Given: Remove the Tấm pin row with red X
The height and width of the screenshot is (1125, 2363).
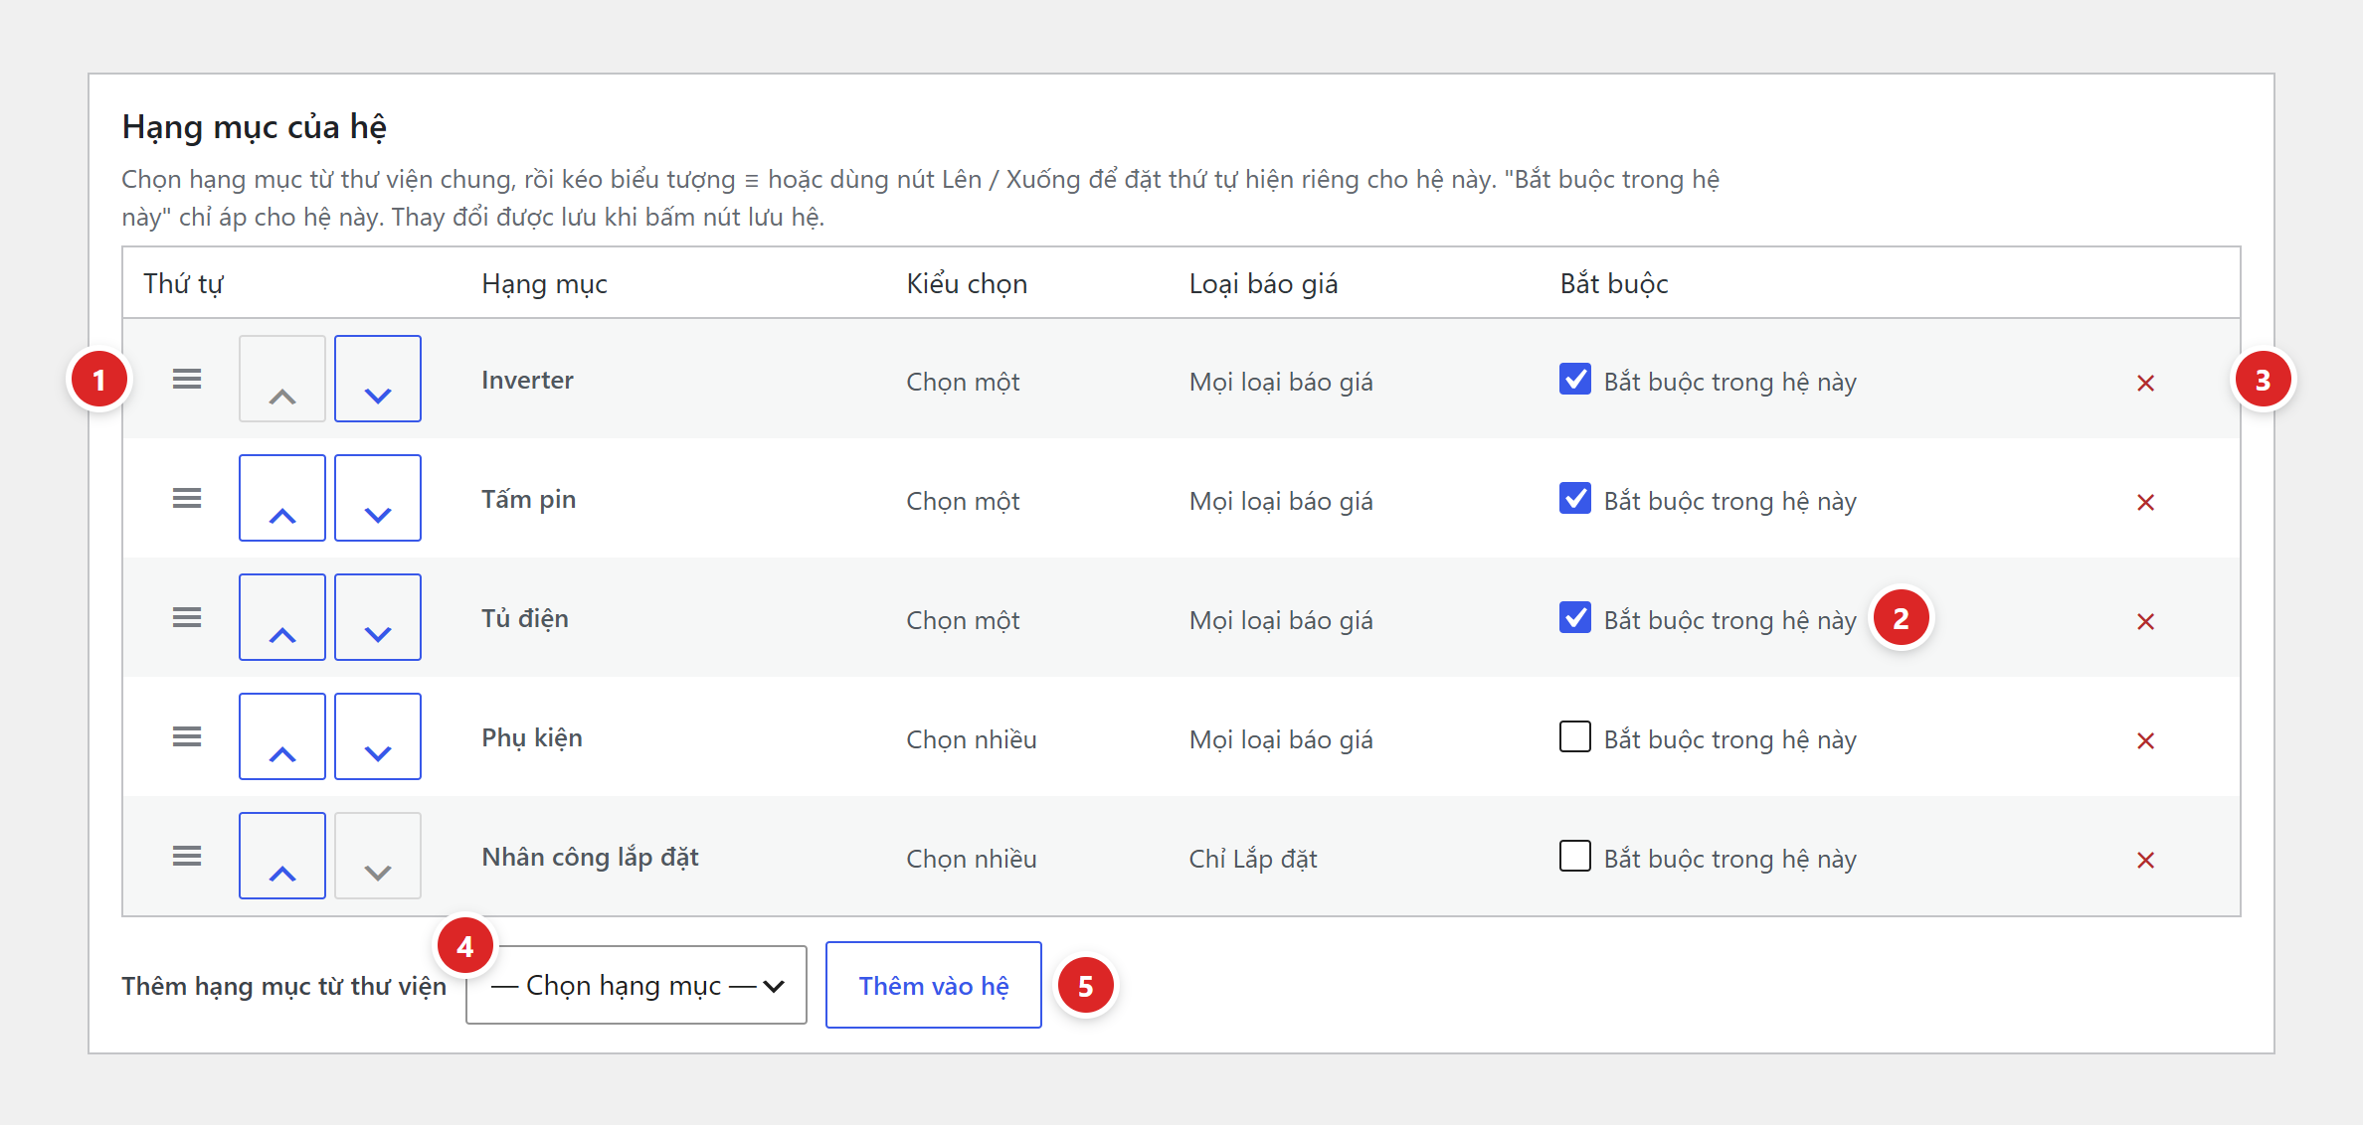Looking at the screenshot, I should [x=2145, y=502].
